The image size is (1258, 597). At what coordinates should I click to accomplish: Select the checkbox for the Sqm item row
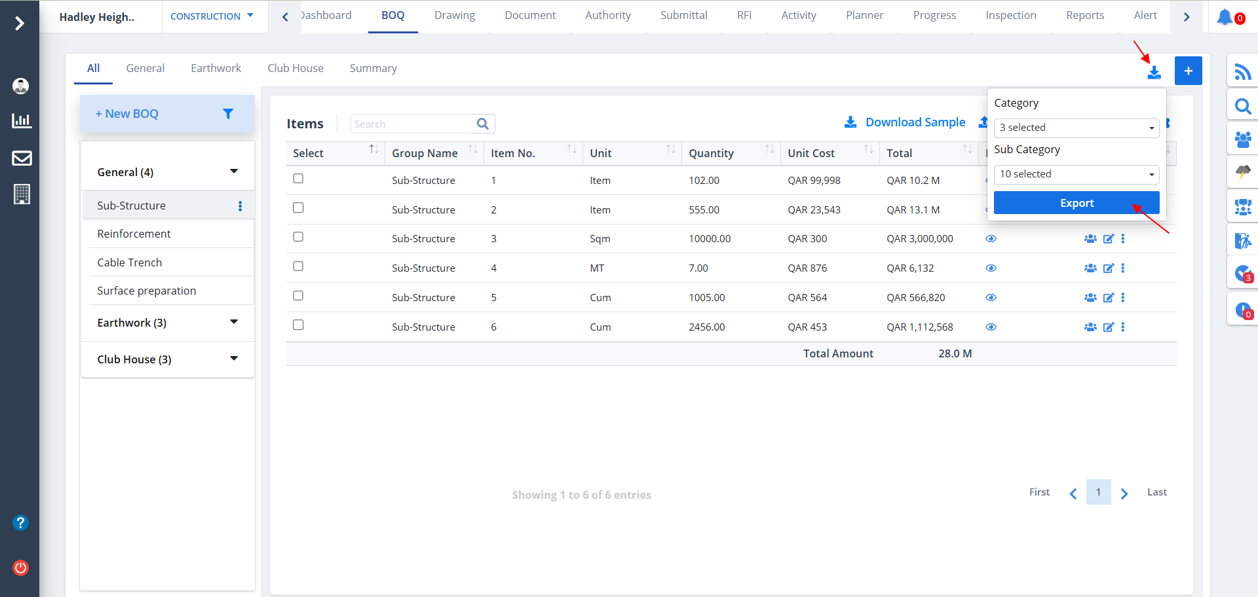point(298,237)
